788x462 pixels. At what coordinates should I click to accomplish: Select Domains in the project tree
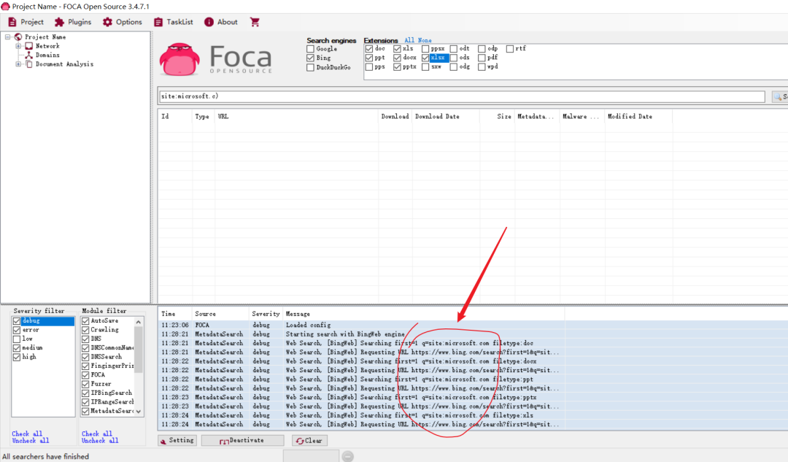coord(47,55)
